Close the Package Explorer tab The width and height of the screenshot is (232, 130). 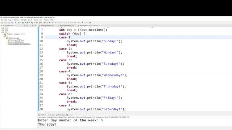pyautogui.click(x=15, y=26)
